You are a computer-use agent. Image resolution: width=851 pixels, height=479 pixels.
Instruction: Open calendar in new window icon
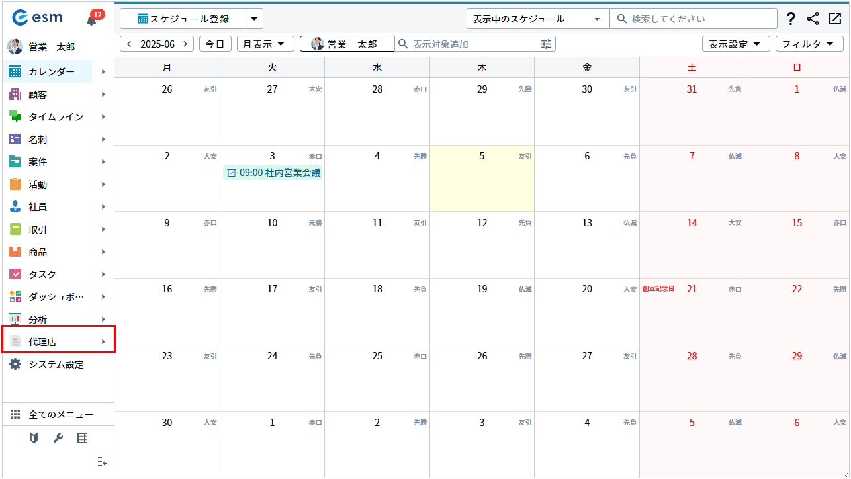pyautogui.click(x=834, y=19)
